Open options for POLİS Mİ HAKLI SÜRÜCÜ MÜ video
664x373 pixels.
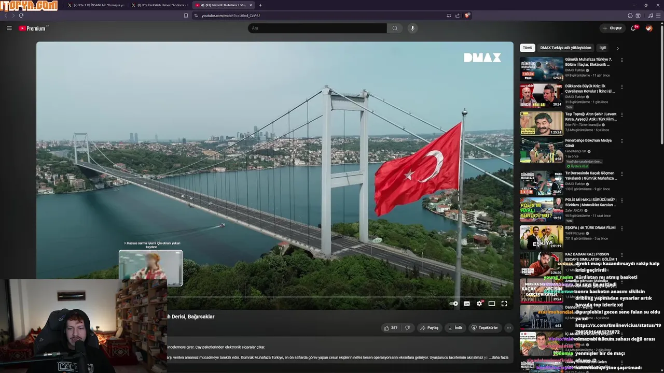tap(622, 200)
